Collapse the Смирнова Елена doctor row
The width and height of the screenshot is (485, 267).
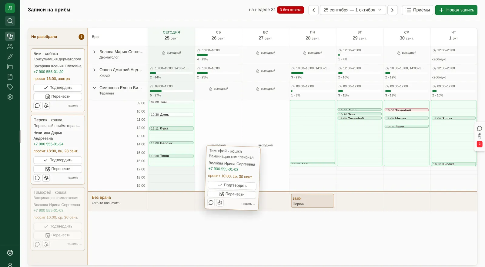[94, 88]
